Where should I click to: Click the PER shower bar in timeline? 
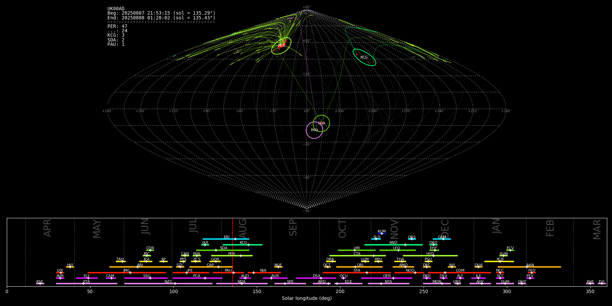pos(232,256)
